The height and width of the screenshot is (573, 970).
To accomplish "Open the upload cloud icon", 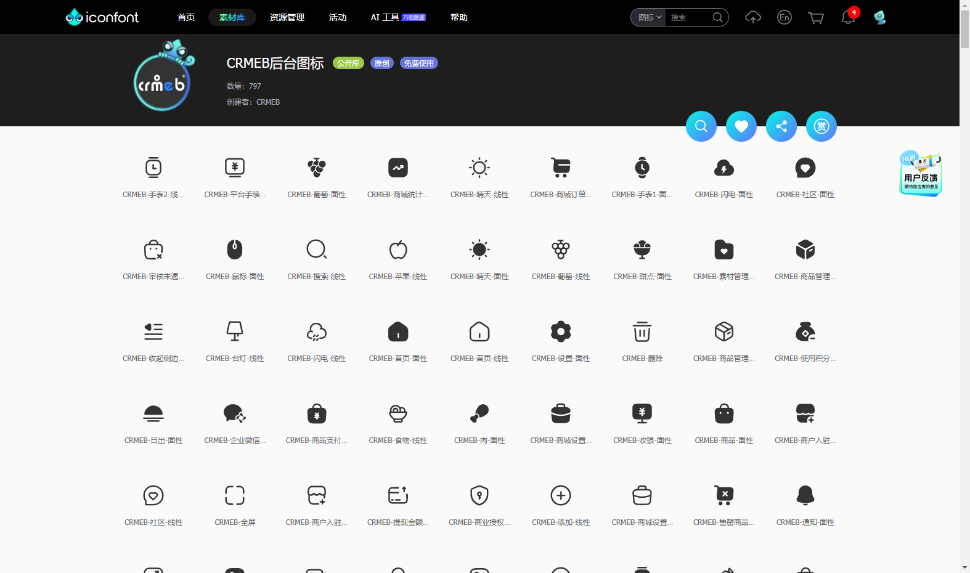I will click(753, 17).
